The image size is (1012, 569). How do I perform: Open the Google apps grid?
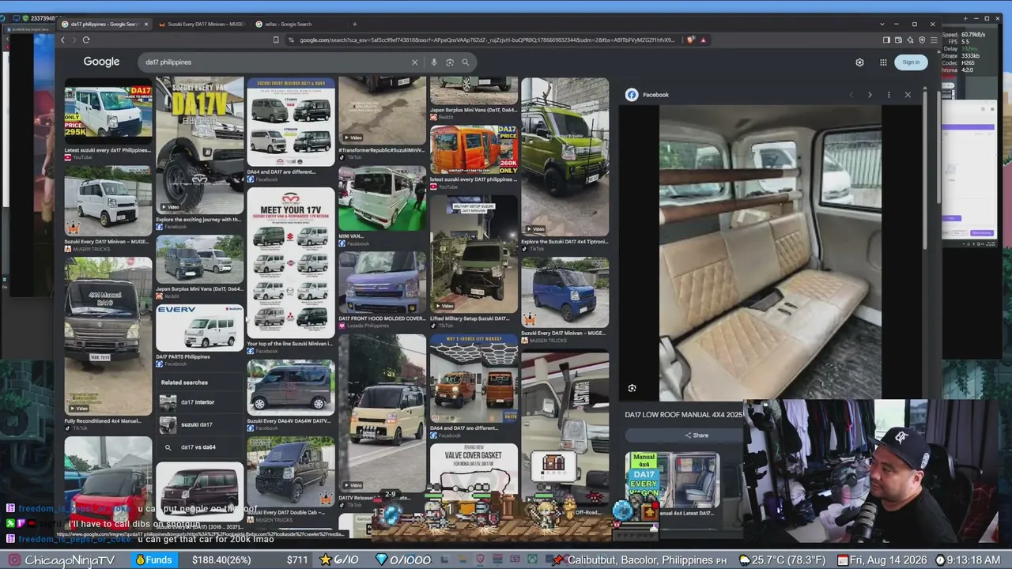883,62
